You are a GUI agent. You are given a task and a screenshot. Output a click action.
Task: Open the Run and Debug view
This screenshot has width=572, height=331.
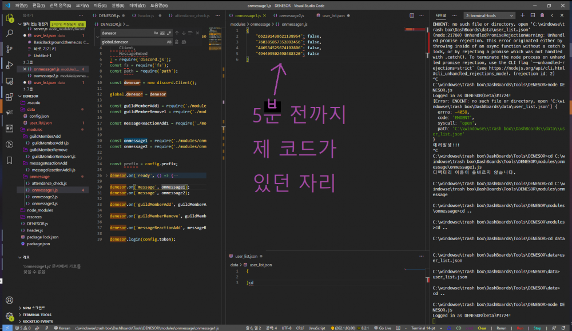pos(10,65)
